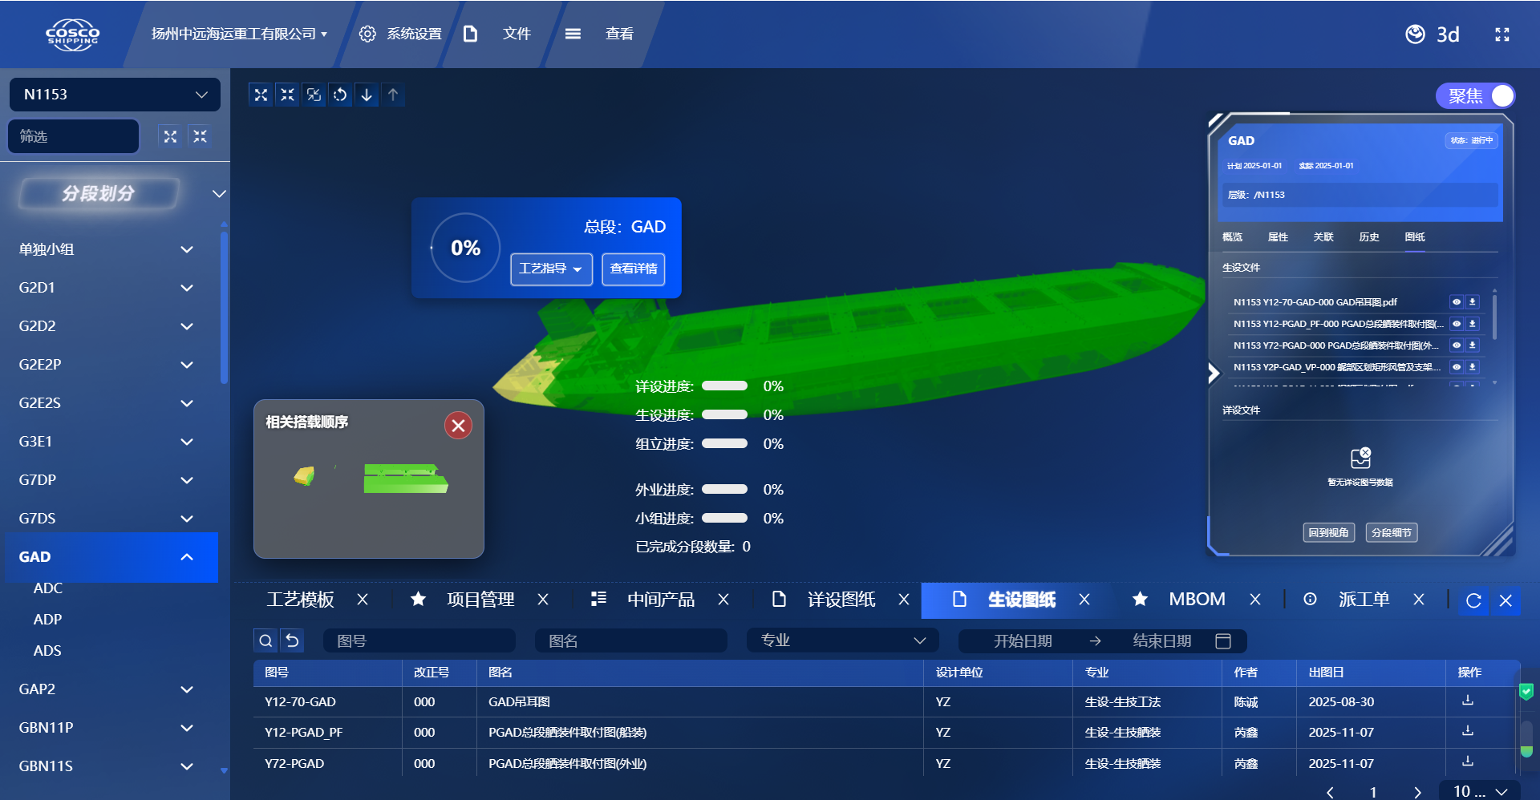Click the rotate reset icon in 3D toolbar
Viewport: 1540px width, 800px height.
point(340,95)
